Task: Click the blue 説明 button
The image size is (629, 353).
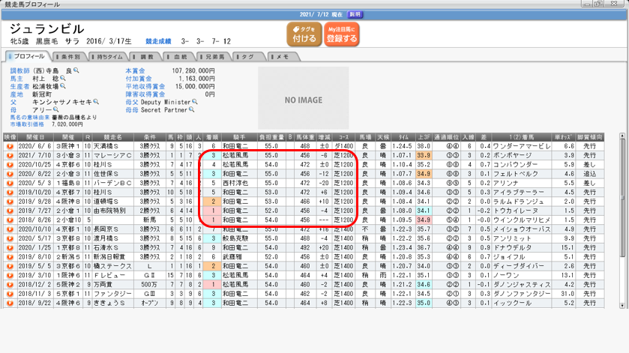Action: pos(355,14)
